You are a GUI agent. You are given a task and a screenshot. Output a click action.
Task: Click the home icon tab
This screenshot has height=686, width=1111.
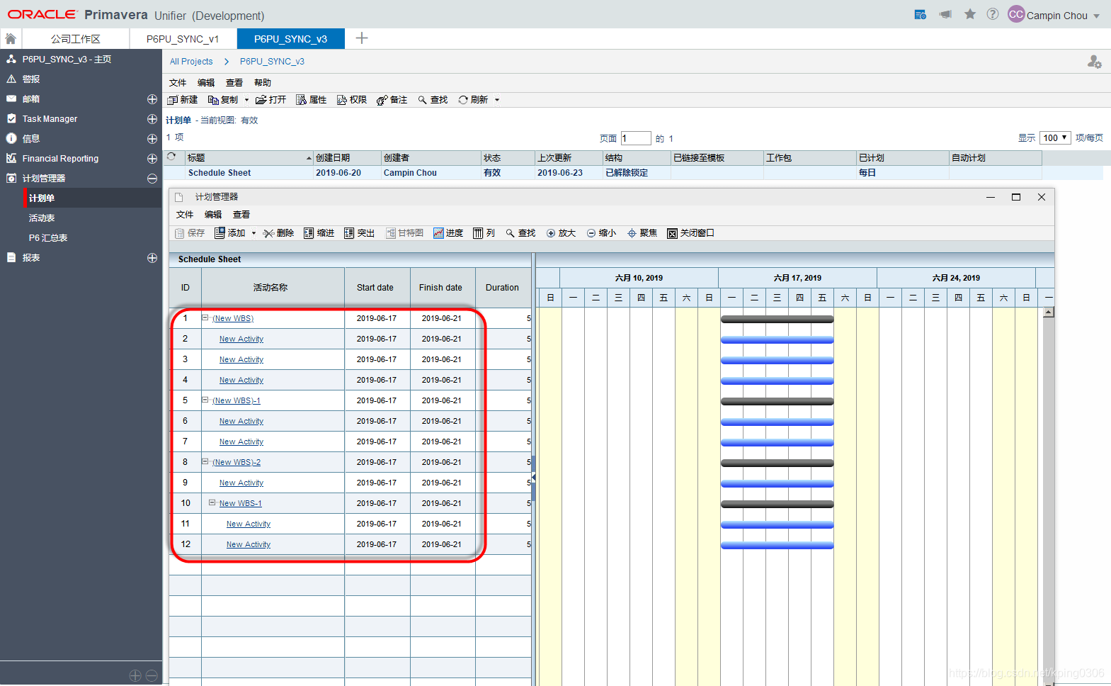click(x=11, y=39)
